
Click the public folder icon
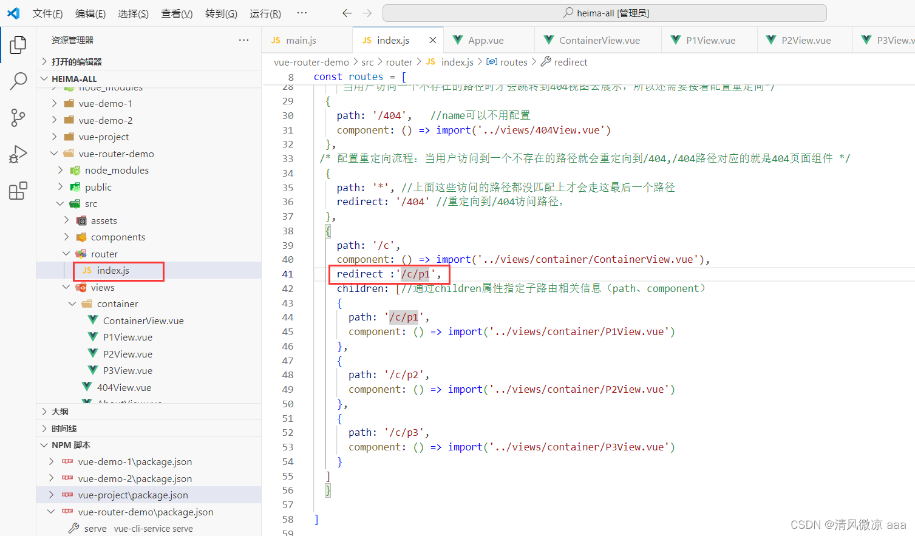[75, 187]
